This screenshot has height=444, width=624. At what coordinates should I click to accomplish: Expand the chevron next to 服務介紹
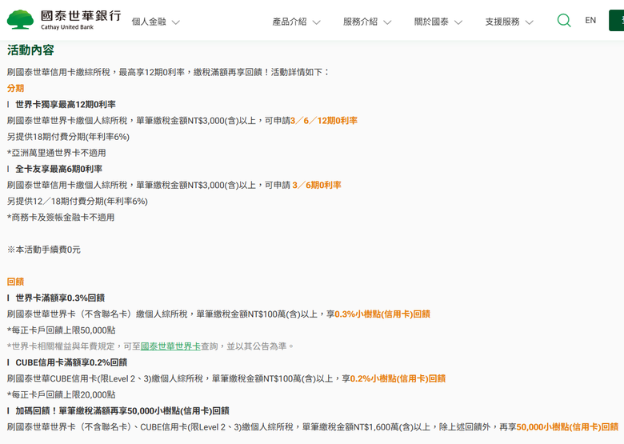pyautogui.click(x=387, y=22)
